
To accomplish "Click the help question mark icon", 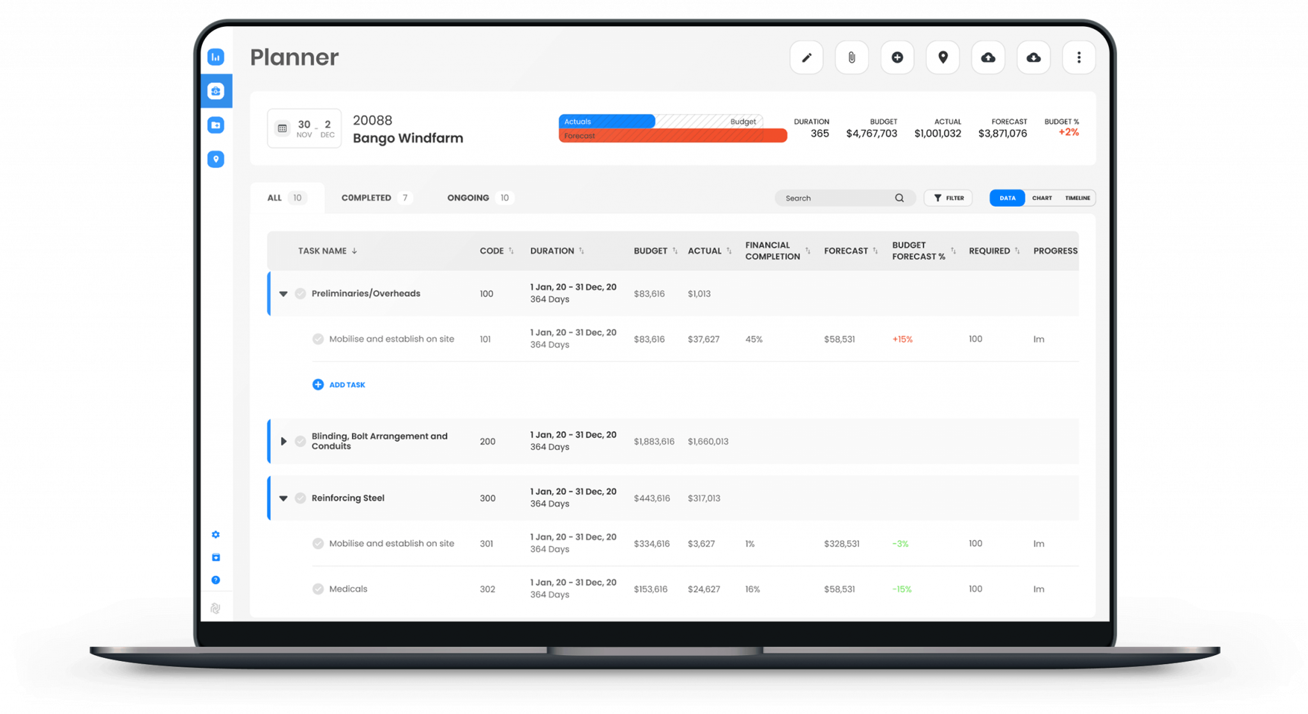I will (x=216, y=580).
